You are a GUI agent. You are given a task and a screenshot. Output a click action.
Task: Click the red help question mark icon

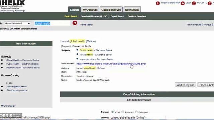pos(210,3)
